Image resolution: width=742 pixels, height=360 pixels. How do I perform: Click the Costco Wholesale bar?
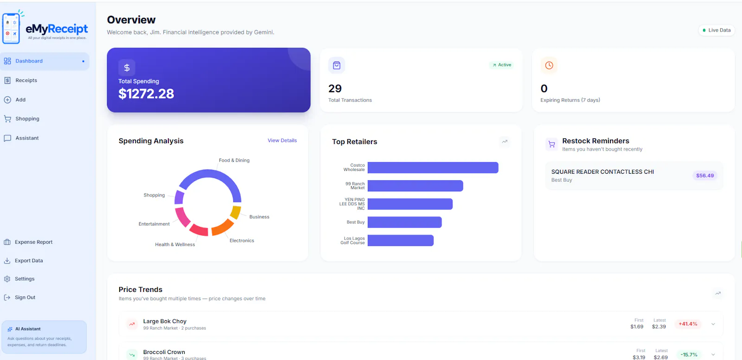[x=433, y=168]
